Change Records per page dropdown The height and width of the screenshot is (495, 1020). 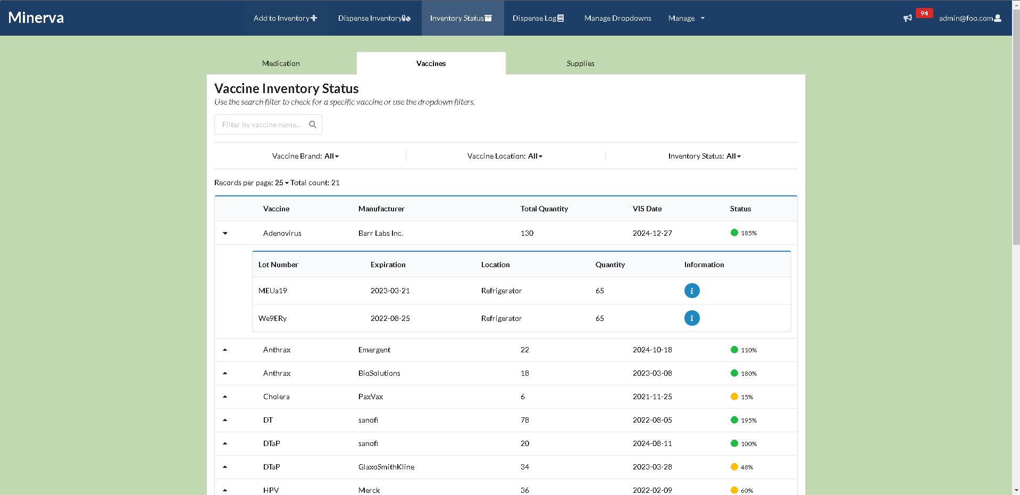pos(281,183)
